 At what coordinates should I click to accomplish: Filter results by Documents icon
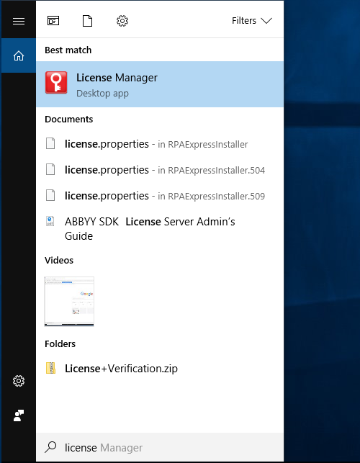click(x=87, y=21)
